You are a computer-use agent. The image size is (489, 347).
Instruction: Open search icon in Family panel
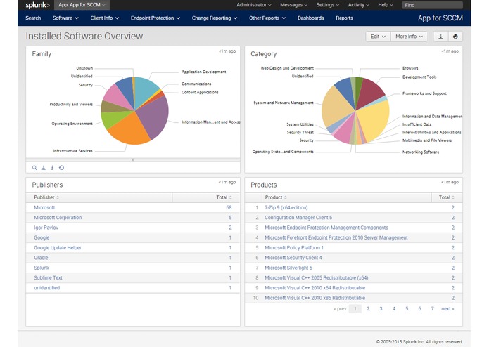pos(34,168)
